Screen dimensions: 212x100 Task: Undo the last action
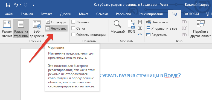16,5
